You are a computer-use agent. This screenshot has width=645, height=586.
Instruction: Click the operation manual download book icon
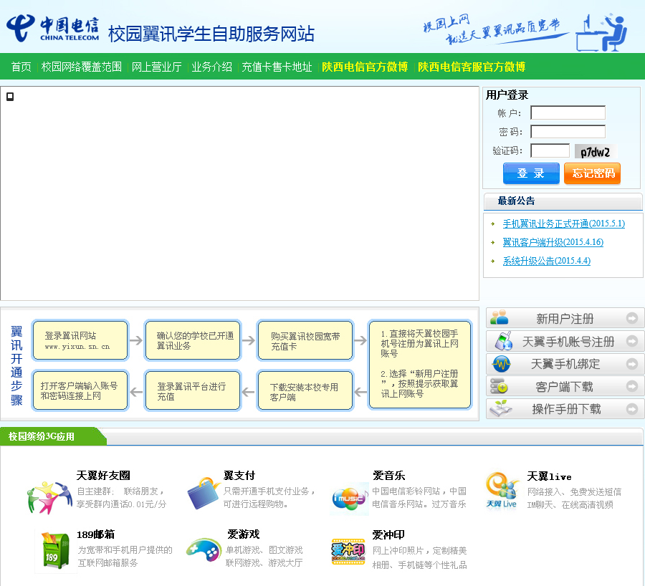[501, 408]
